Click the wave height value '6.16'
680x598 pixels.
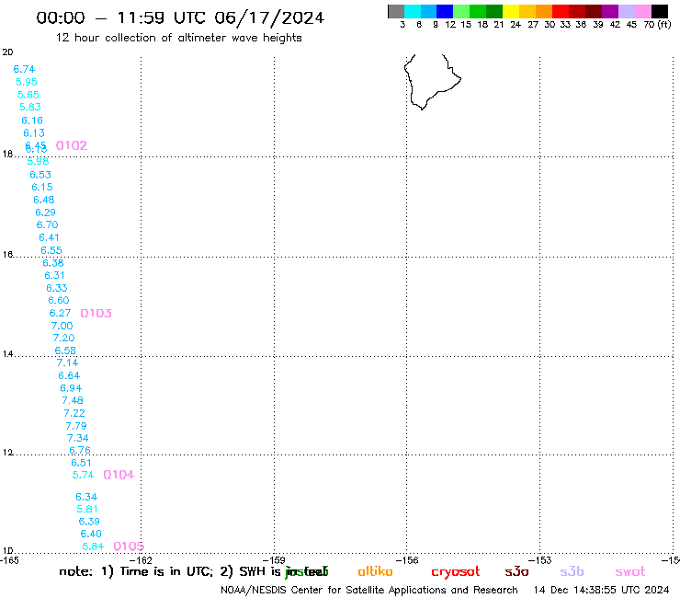pyautogui.click(x=32, y=121)
